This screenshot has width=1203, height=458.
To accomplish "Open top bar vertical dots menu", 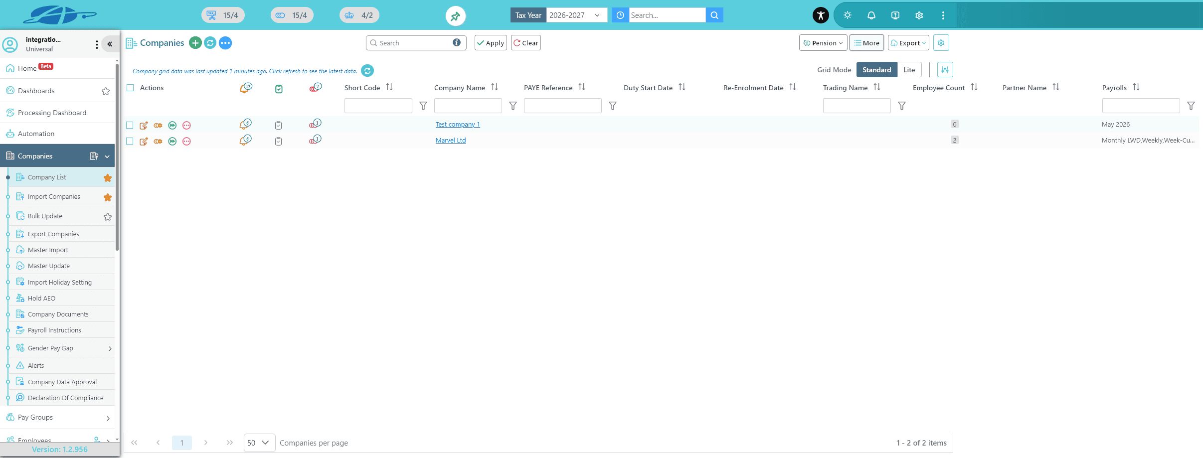I will pos(943,15).
